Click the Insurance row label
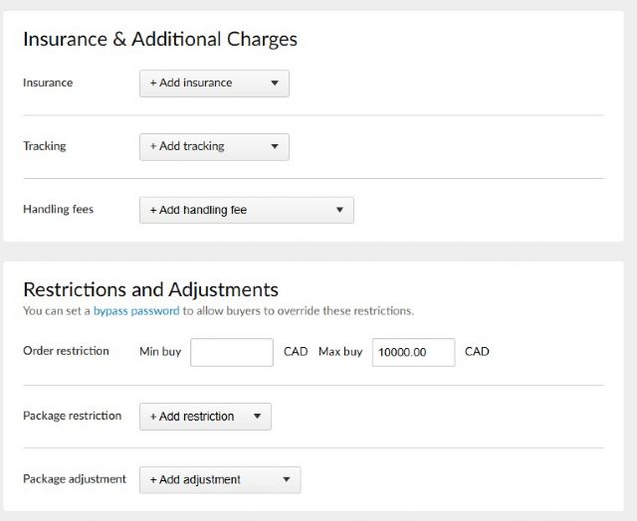 point(48,83)
